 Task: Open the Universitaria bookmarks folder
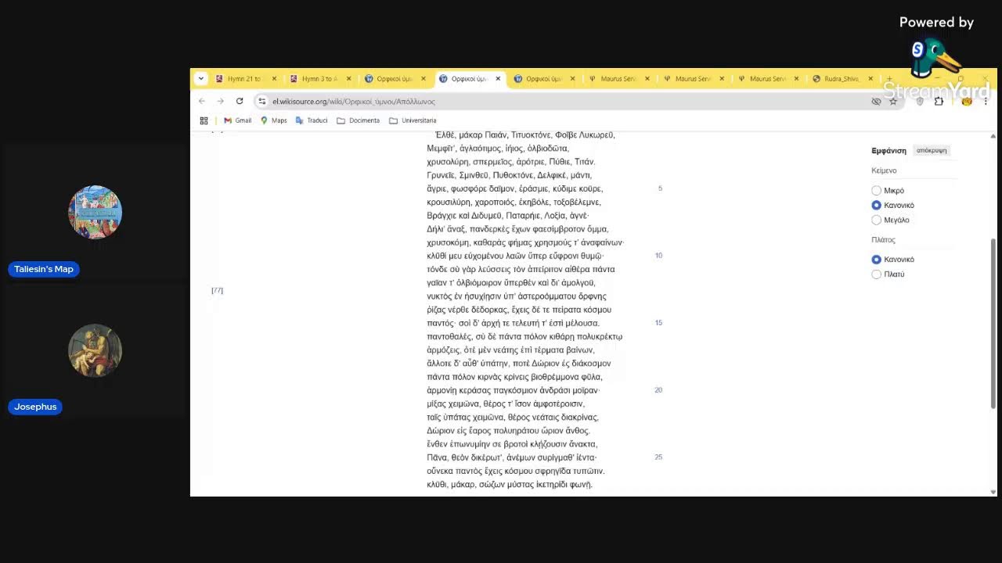pyautogui.click(x=413, y=120)
